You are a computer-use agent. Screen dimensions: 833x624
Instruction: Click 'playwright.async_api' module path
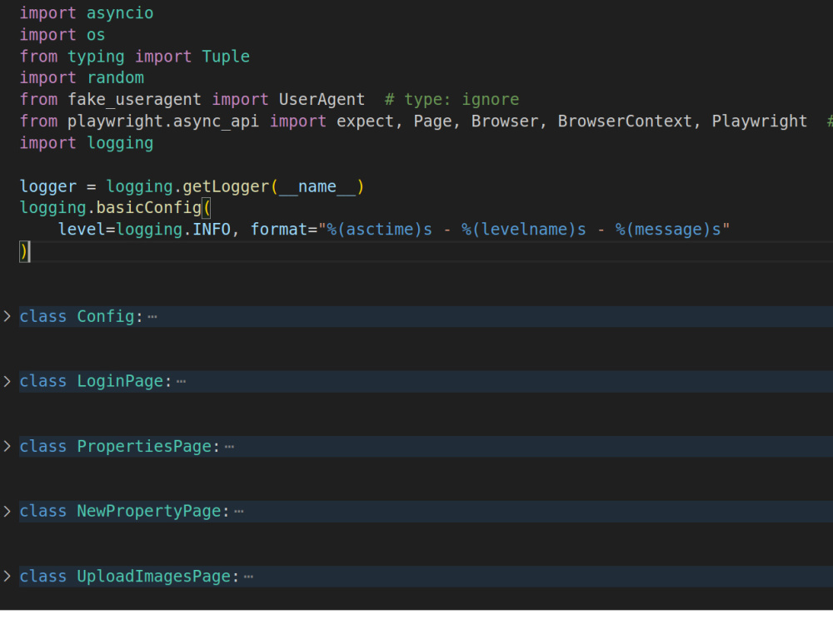click(163, 121)
